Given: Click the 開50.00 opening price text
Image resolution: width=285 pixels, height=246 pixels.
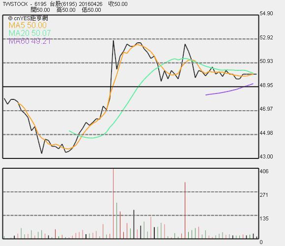Looking at the screenshot, I should pos(40,10).
